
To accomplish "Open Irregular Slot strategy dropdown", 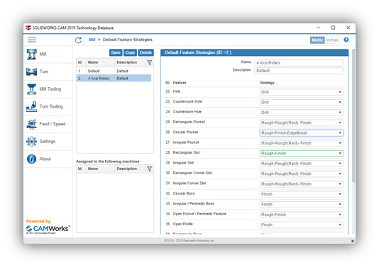I will [302, 164].
